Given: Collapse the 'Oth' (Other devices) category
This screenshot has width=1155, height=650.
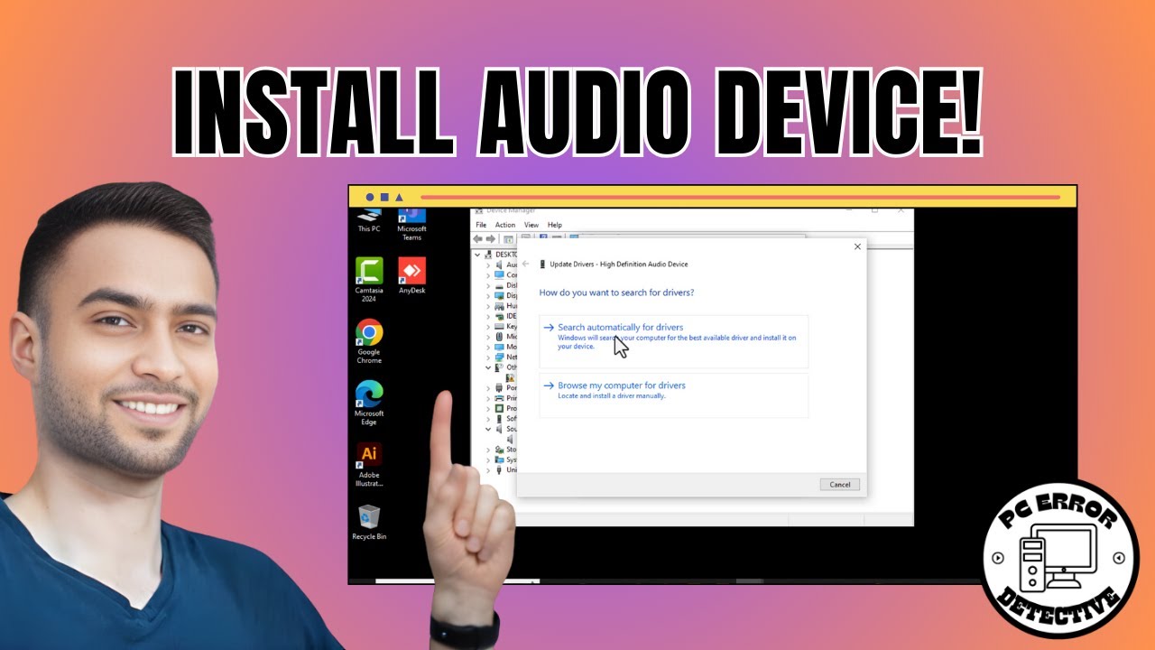Looking at the screenshot, I should 489,367.
